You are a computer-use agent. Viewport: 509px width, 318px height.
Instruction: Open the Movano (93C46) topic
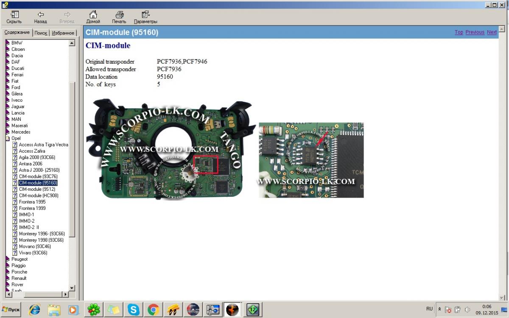click(x=35, y=246)
